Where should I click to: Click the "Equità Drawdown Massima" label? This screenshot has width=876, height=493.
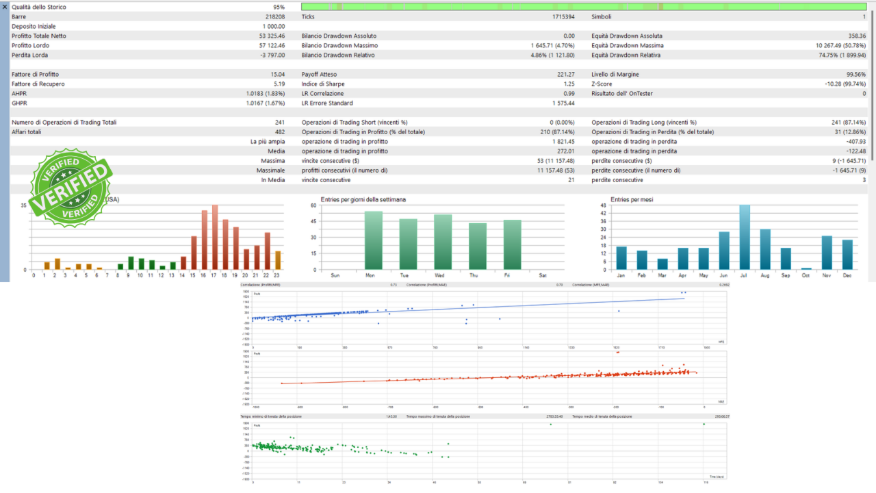coord(628,45)
